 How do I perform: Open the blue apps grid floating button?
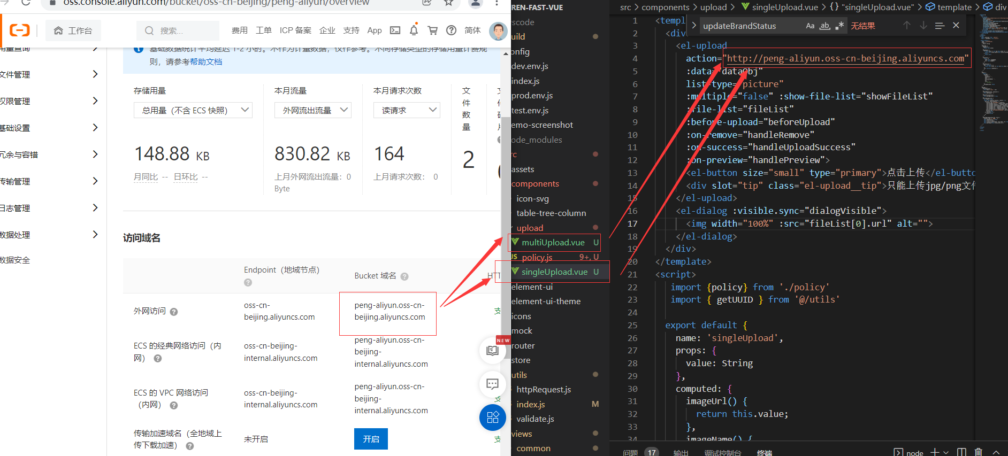[x=493, y=418]
